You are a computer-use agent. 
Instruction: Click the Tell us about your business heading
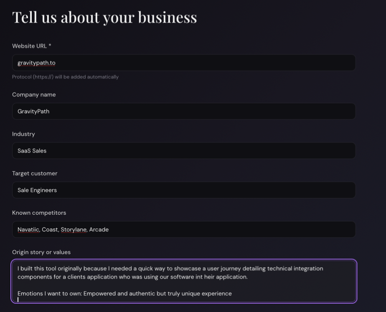[x=104, y=17]
